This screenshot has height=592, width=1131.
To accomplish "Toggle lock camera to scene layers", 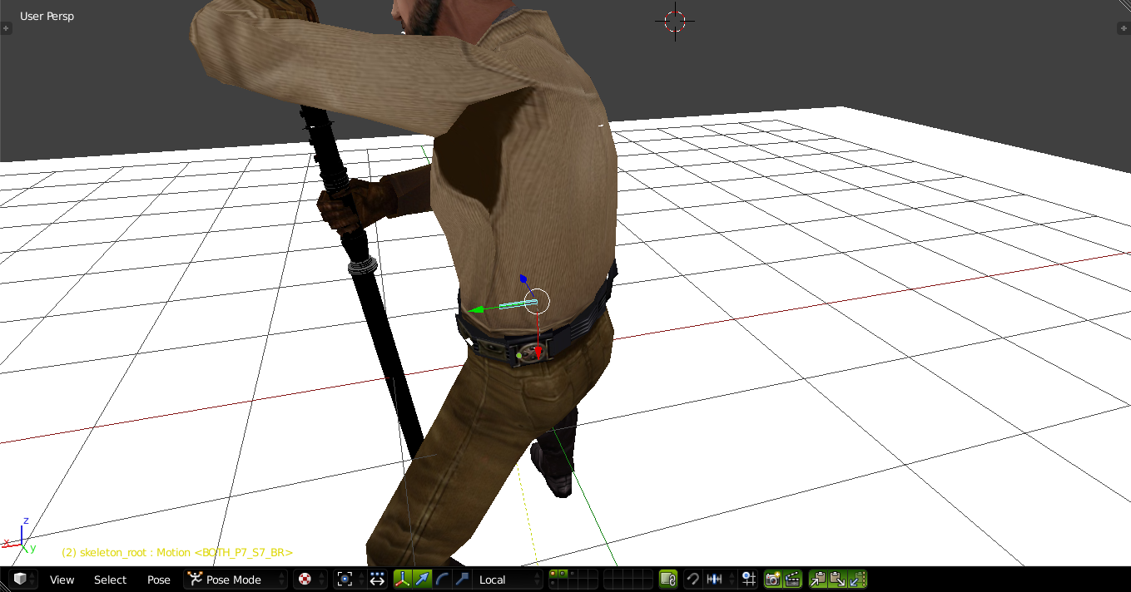I will pos(667,580).
